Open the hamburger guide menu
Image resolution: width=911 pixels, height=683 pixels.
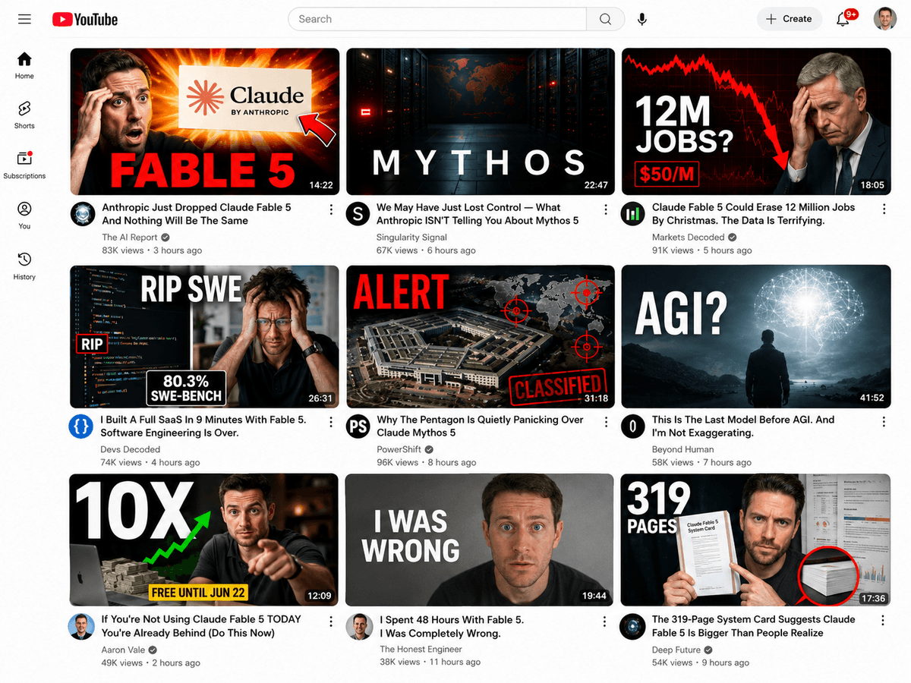coord(24,19)
